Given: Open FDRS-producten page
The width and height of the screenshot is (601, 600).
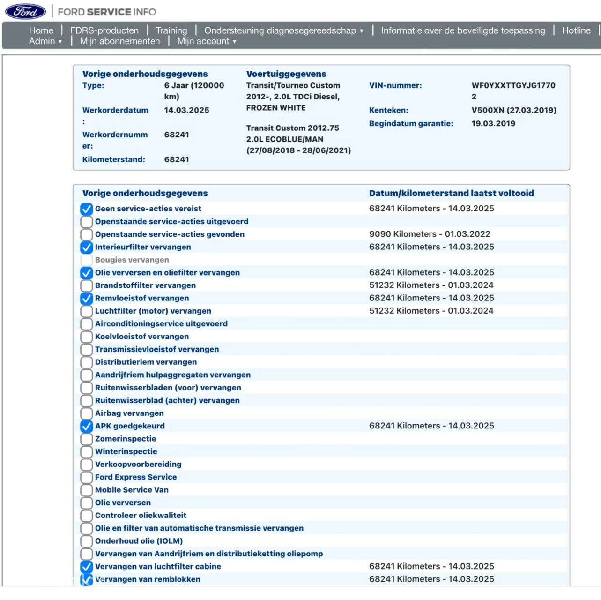Looking at the screenshot, I should click(x=104, y=30).
